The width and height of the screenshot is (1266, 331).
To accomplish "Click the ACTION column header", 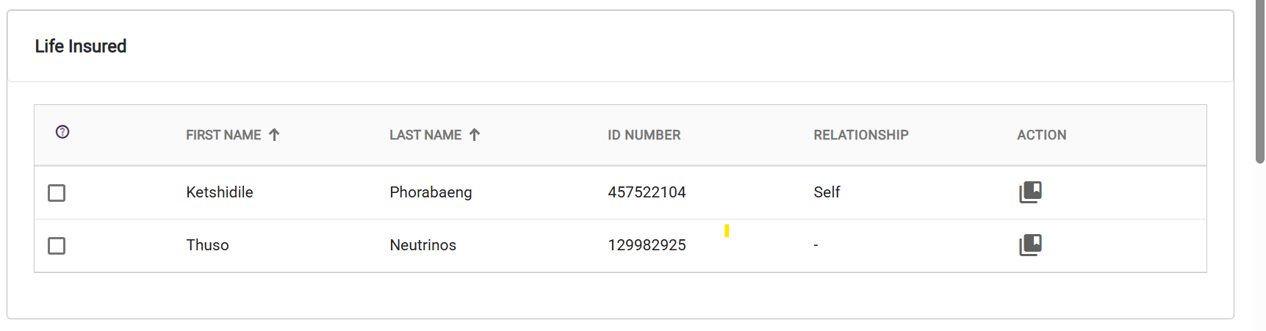I will point(1041,135).
